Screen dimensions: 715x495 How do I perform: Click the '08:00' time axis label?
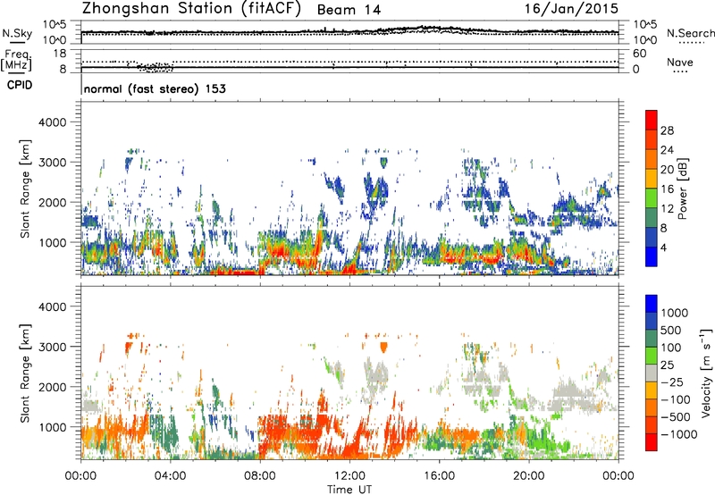tap(260, 476)
